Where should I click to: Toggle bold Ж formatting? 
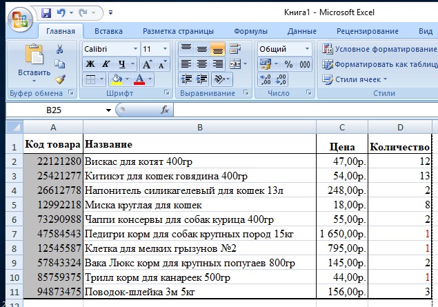[90, 64]
